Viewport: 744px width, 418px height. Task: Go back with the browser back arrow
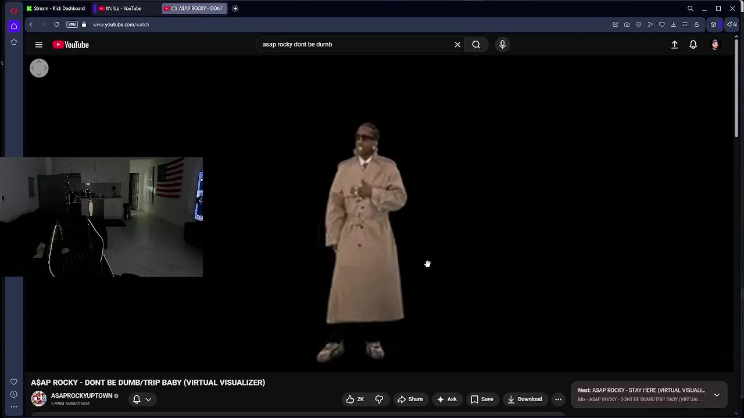(31, 24)
